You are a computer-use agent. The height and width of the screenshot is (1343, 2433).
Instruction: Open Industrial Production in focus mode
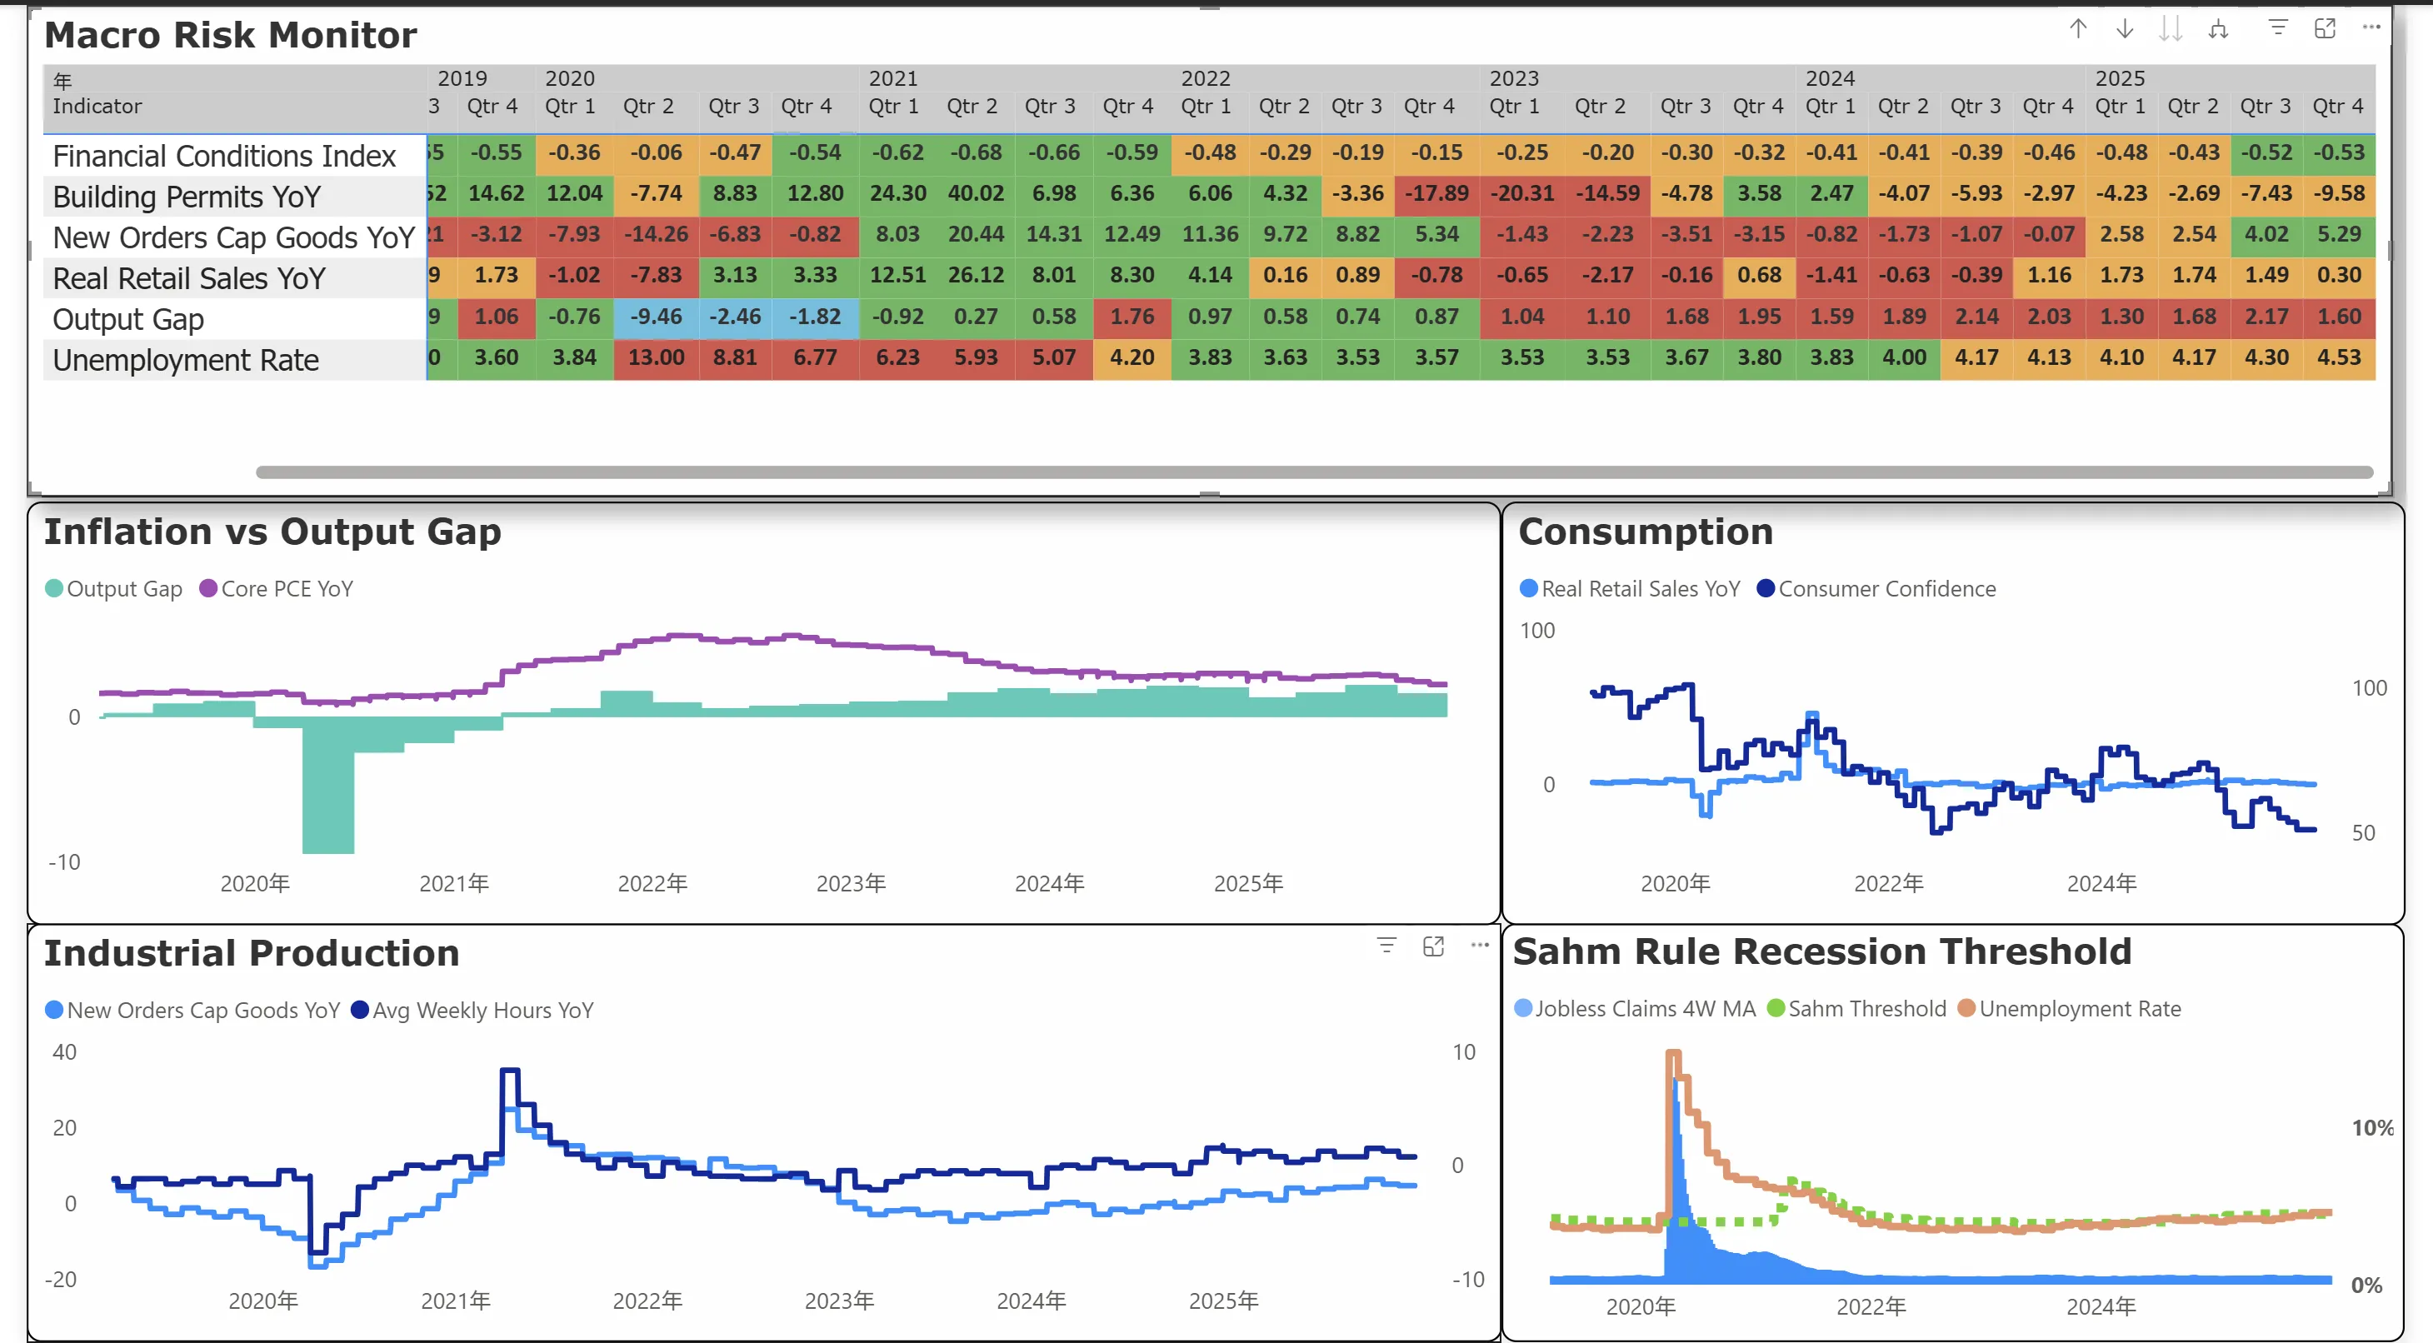tap(1433, 946)
